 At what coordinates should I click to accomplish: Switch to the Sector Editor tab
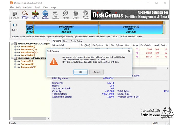click(76, 41)
